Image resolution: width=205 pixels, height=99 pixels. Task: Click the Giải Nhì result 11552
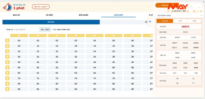point(193,37)
